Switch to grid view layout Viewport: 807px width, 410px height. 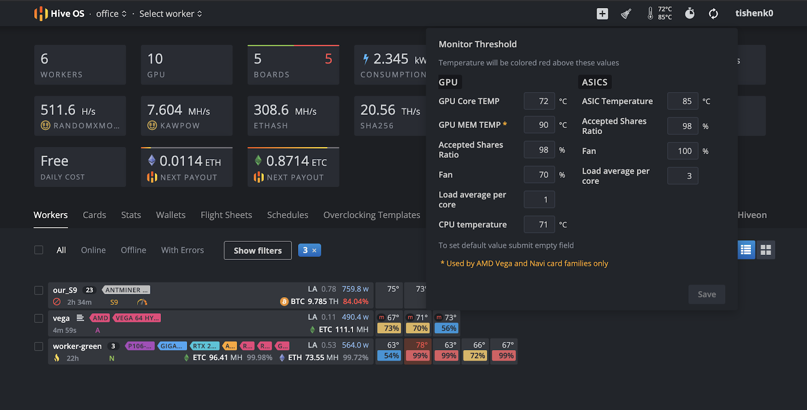point(766,250)
